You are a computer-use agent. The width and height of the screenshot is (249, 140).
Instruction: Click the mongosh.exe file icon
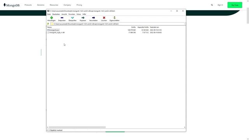click(48, 30)
